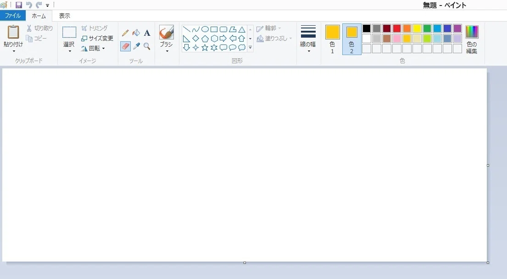Choose the Up arrow shape
Viewport: 507px width, 279px height.
[x=242, y=39]
